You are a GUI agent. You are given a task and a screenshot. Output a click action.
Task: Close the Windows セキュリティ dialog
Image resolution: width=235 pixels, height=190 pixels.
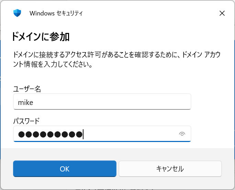tap(222, 13)
